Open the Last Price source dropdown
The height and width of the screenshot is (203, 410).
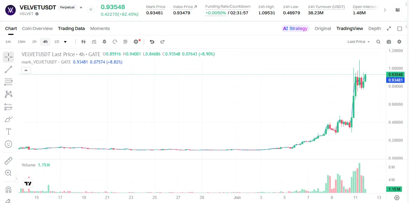[x=359, y=42]
